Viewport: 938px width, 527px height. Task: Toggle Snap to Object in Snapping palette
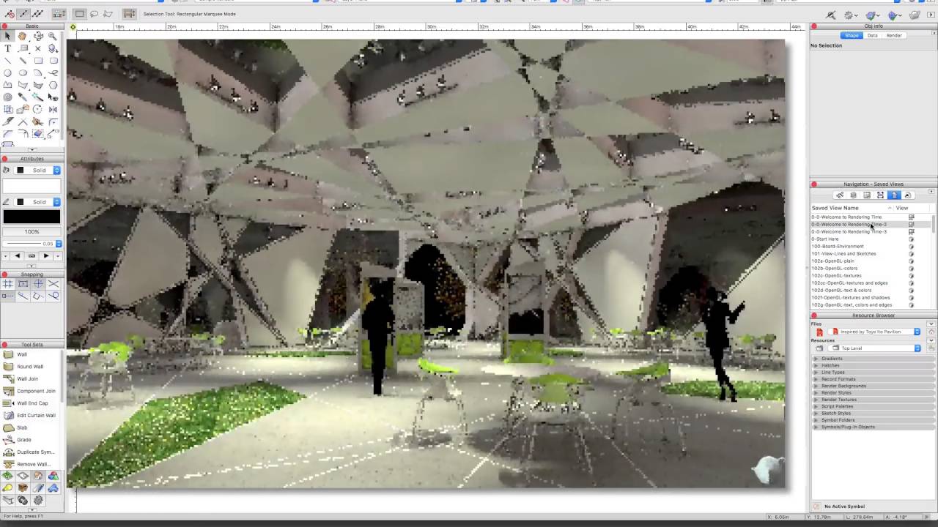pos(23,283)
